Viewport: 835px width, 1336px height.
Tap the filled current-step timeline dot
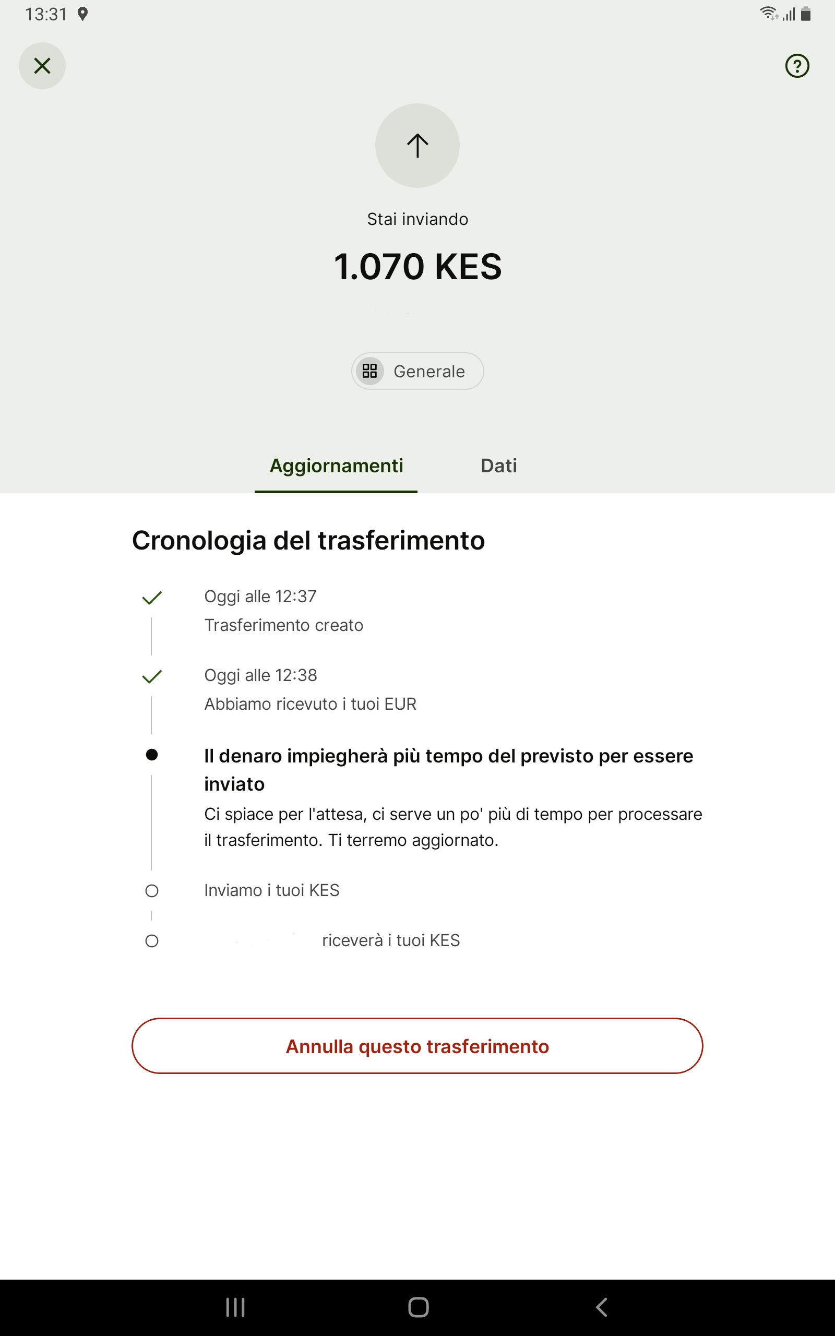point(152,755)
